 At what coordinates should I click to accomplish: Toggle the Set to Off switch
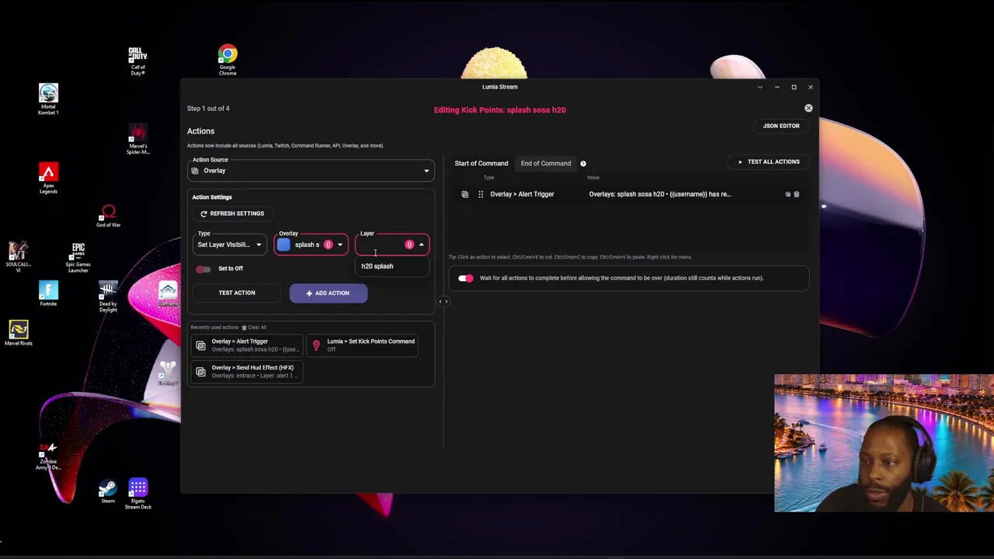click(x=203, y=269)
